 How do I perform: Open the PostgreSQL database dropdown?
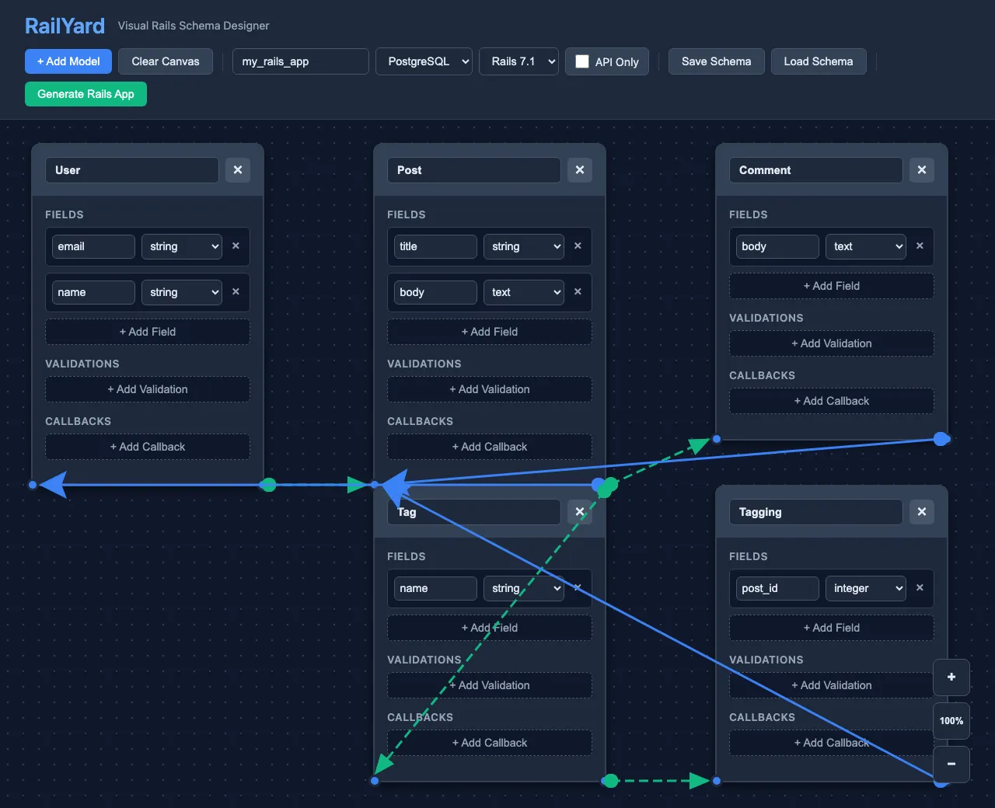424,61
